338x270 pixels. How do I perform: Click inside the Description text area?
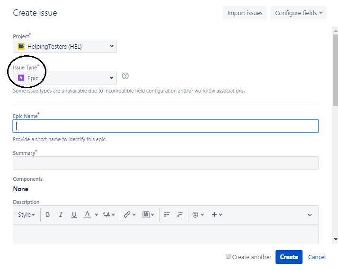166,234
